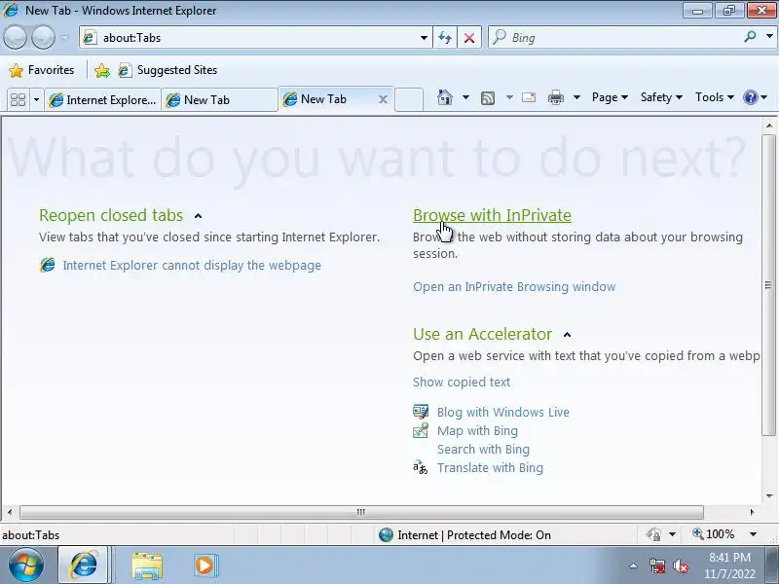Open the Safety menu
Image resolution: width=779 pixels, height=584 pixels.
[661, 97]
